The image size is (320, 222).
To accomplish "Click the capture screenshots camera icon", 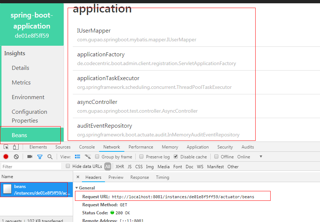I will [30, 157].
